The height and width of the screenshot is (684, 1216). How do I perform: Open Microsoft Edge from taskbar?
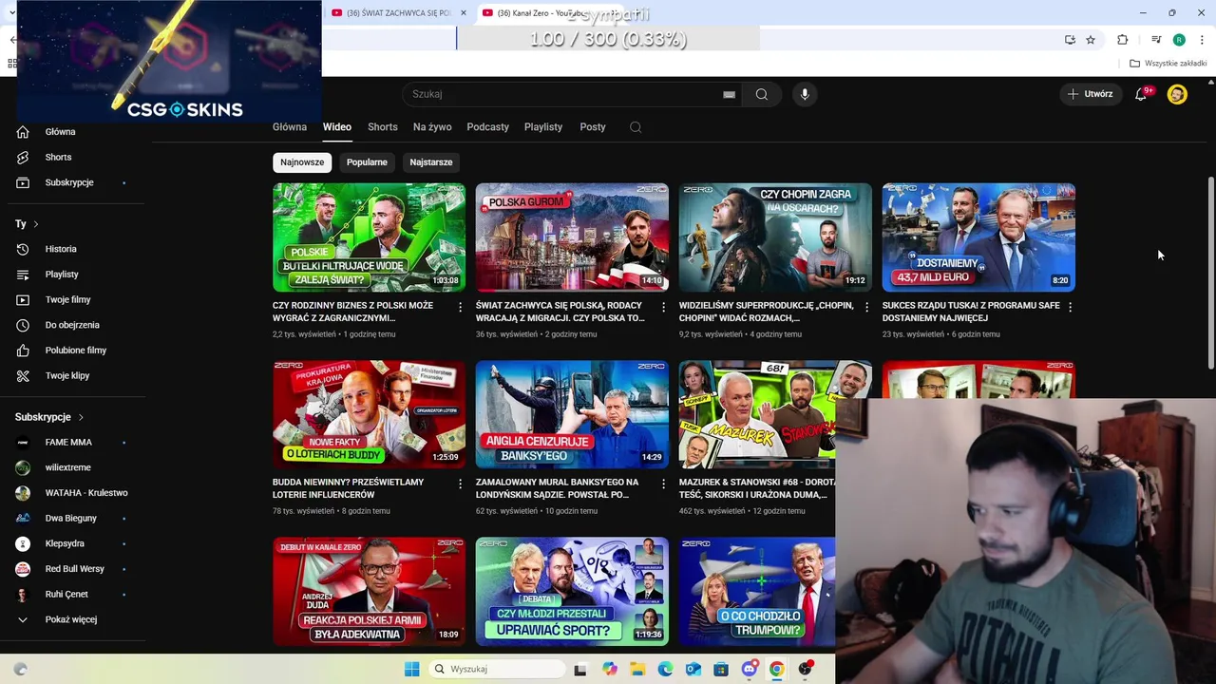[665, 669]
